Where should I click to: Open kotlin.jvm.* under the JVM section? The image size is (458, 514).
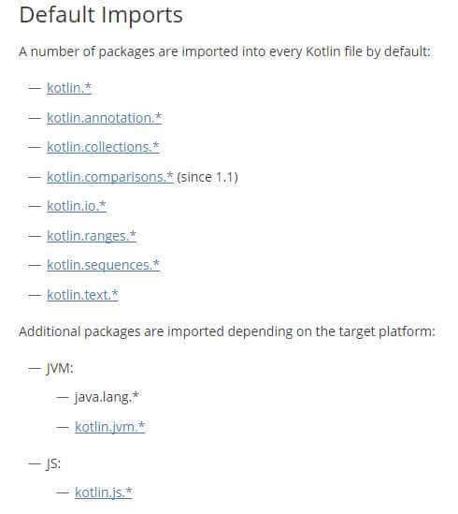[109, 427]
